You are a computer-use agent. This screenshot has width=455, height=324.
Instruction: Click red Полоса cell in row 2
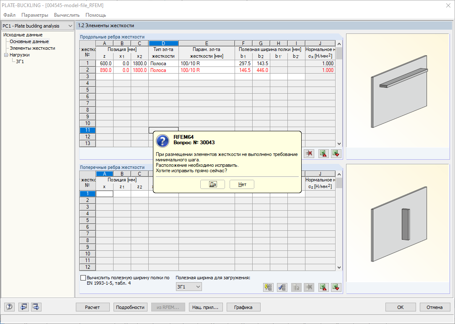[164, 70]
